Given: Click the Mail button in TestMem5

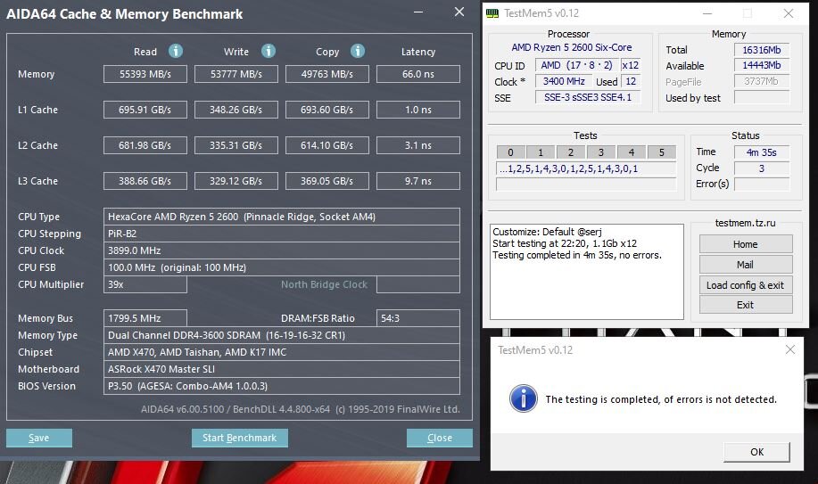Looking at the screenshot, I should pyautogui.click(x=746, y=265).
